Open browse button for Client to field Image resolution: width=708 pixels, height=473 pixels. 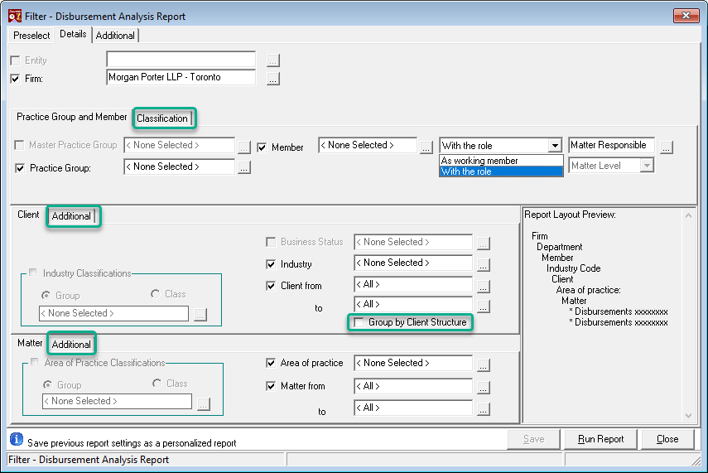(x=483, y=306)
